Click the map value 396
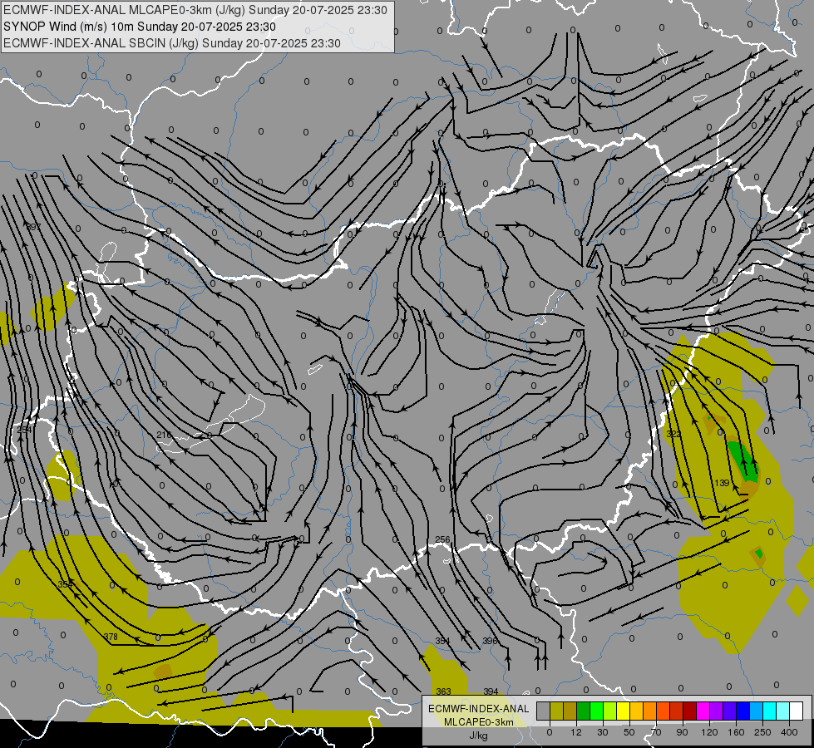This screenshot has height=748, width=814. (x=490, y=641)
